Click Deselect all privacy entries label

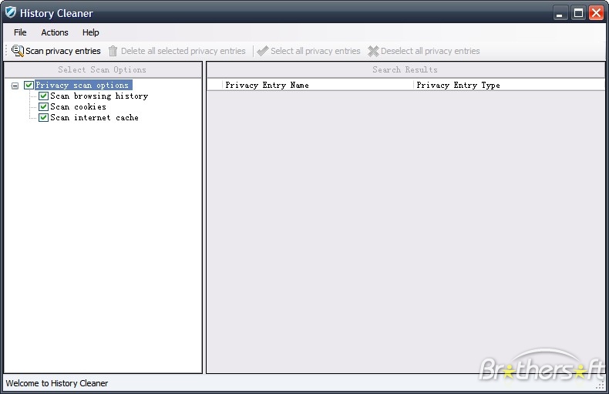coord(430,51)
